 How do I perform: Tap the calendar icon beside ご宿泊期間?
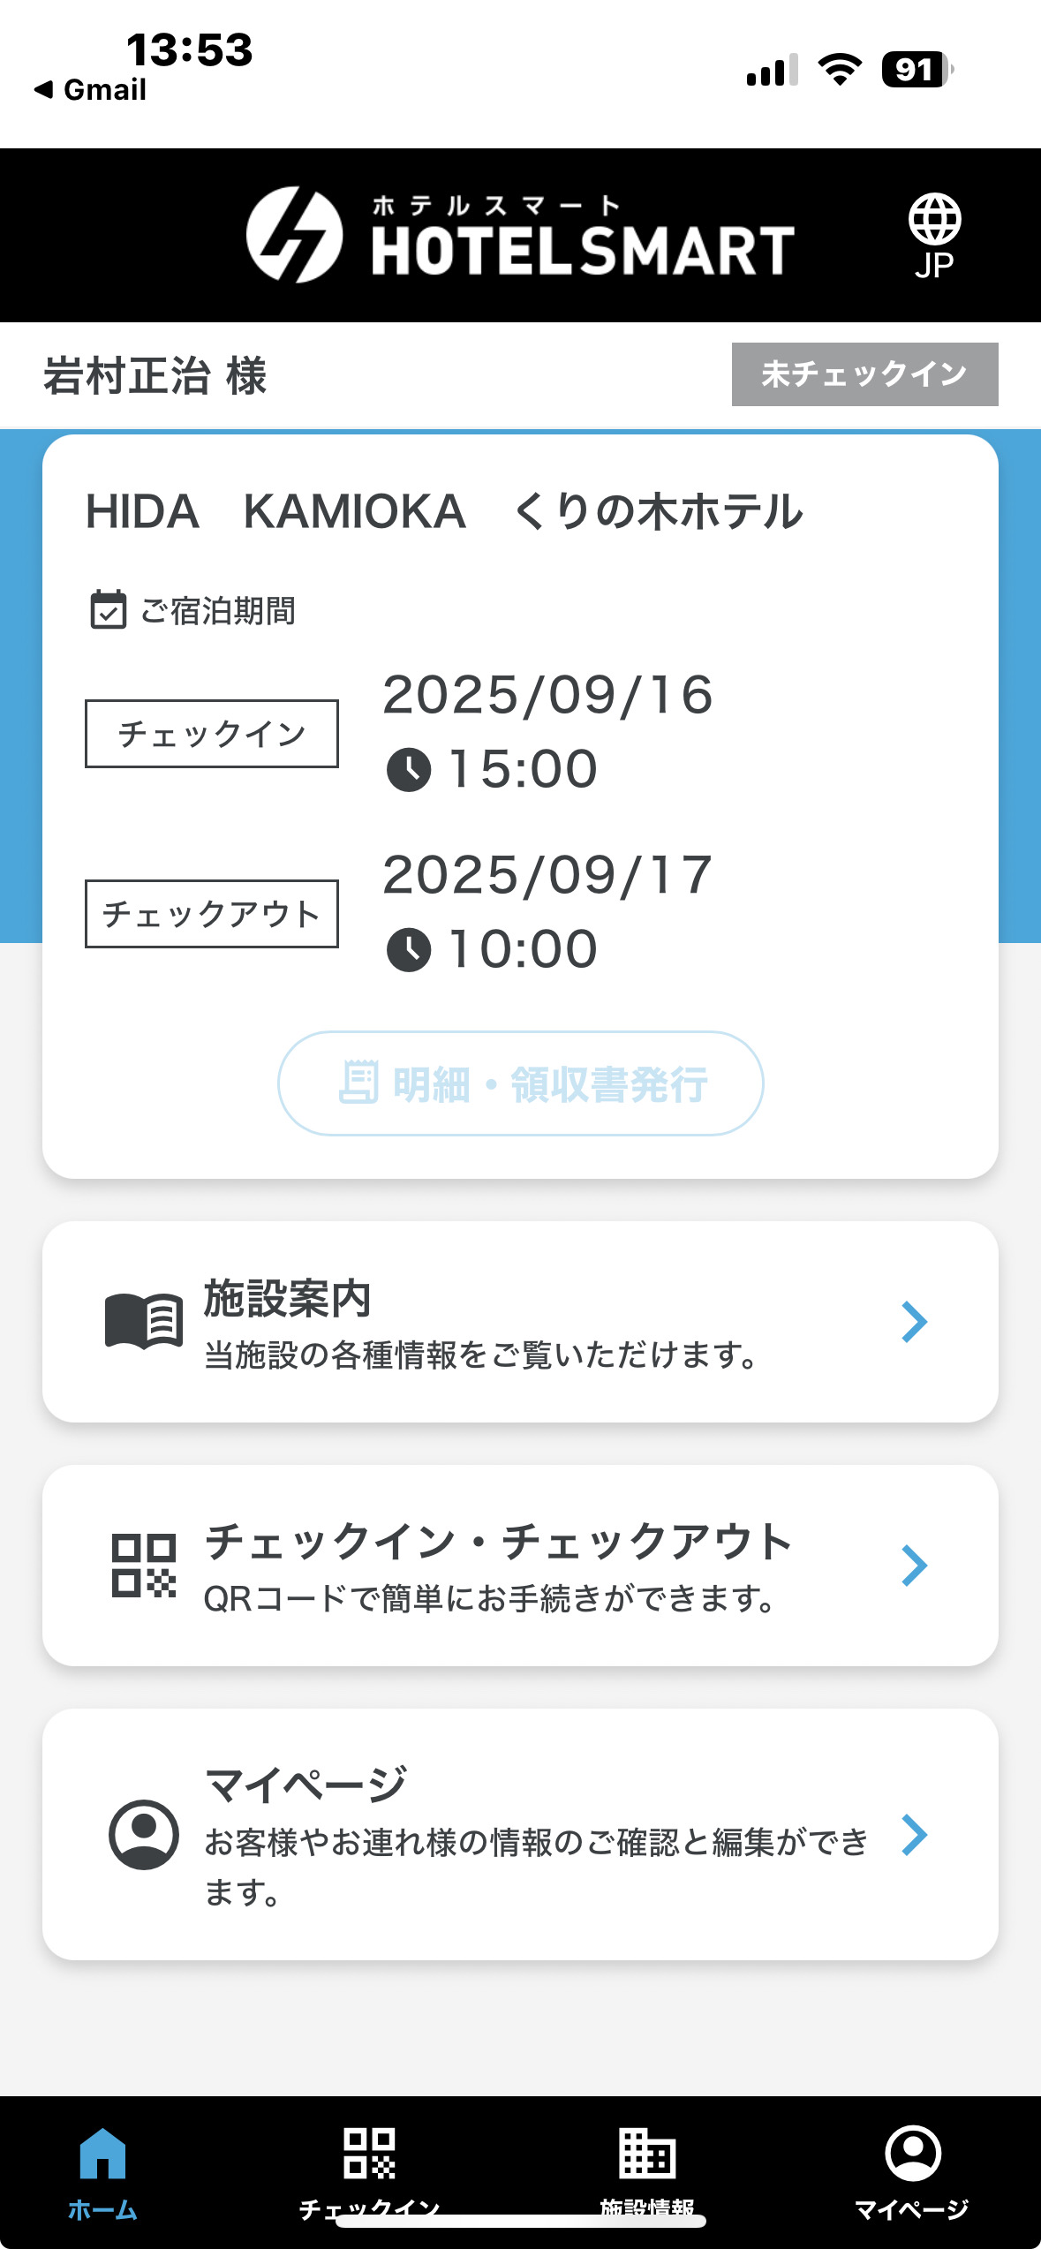point(109,609)
